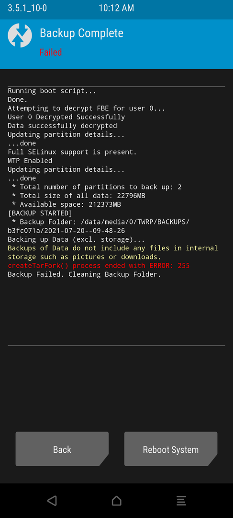Tap the TWRP logo icon
The width and height of the screenshot is (233, 518).
20,35
